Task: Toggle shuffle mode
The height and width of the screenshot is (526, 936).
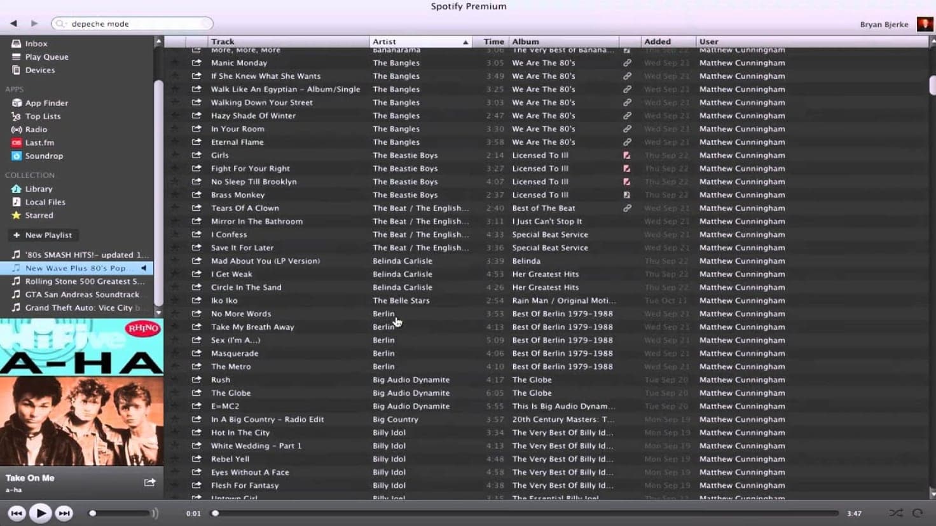Action: coord(895,513)
